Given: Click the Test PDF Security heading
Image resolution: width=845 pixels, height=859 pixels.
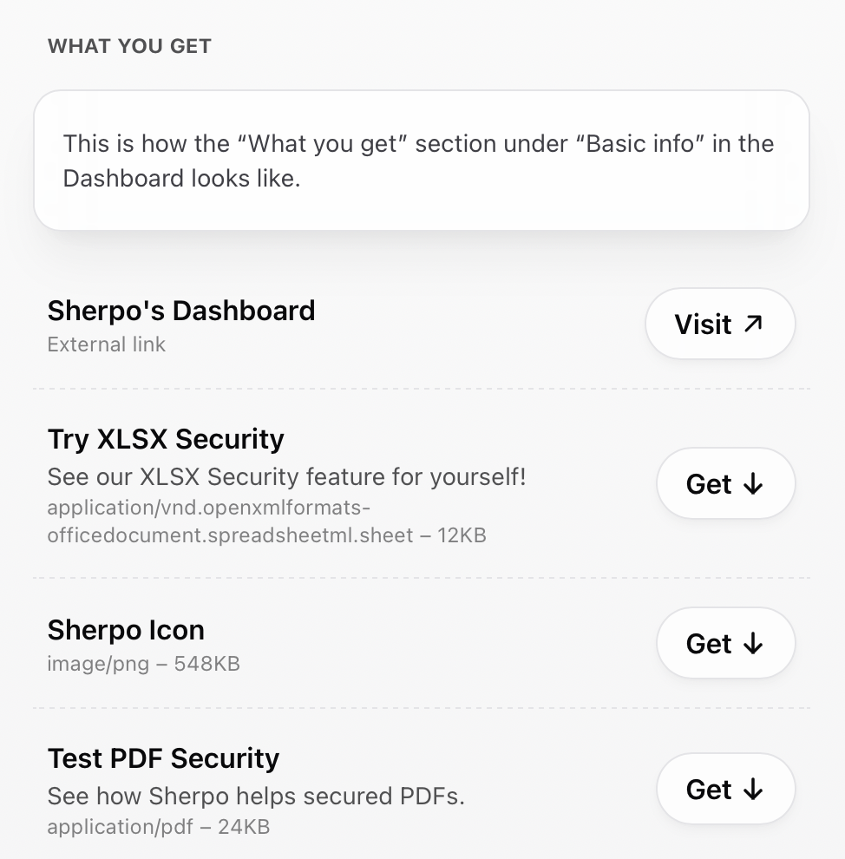Looking at the screenshot, I should tap(163, 757).
